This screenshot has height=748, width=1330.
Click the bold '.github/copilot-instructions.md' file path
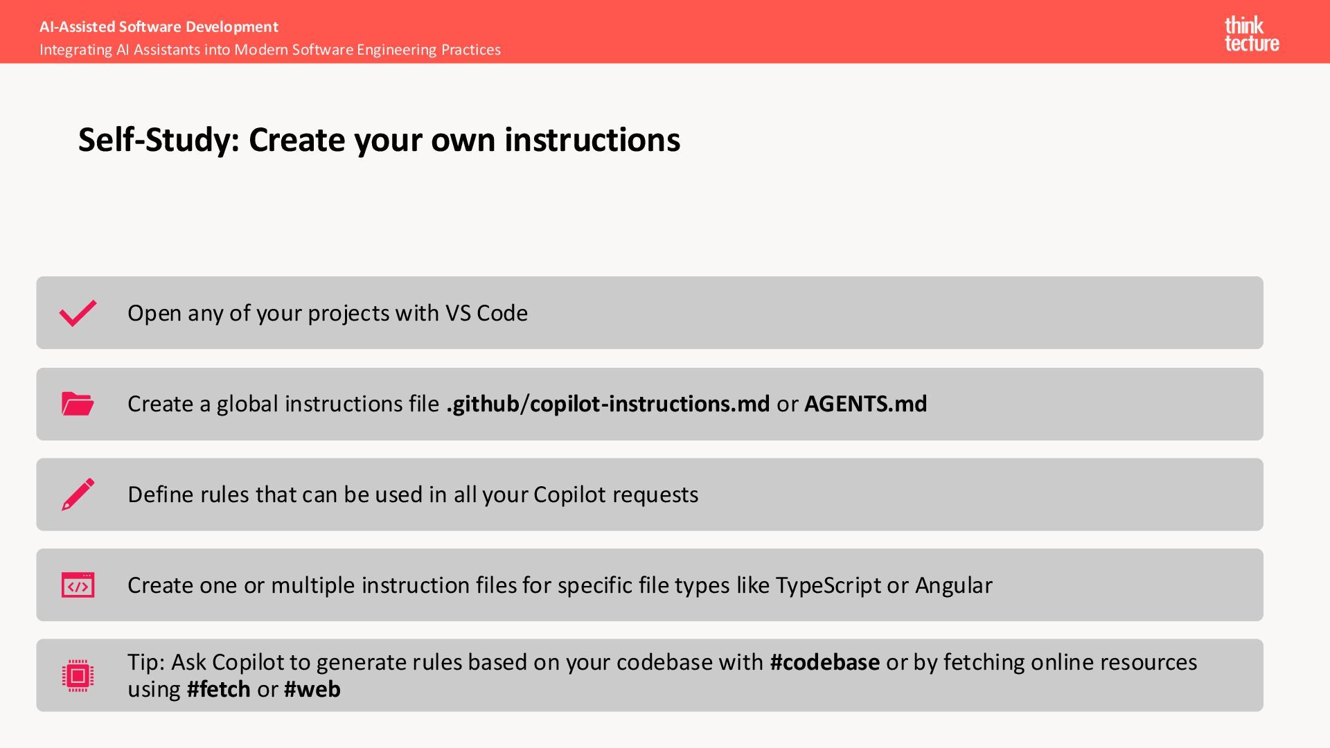[x=608, y=404]
